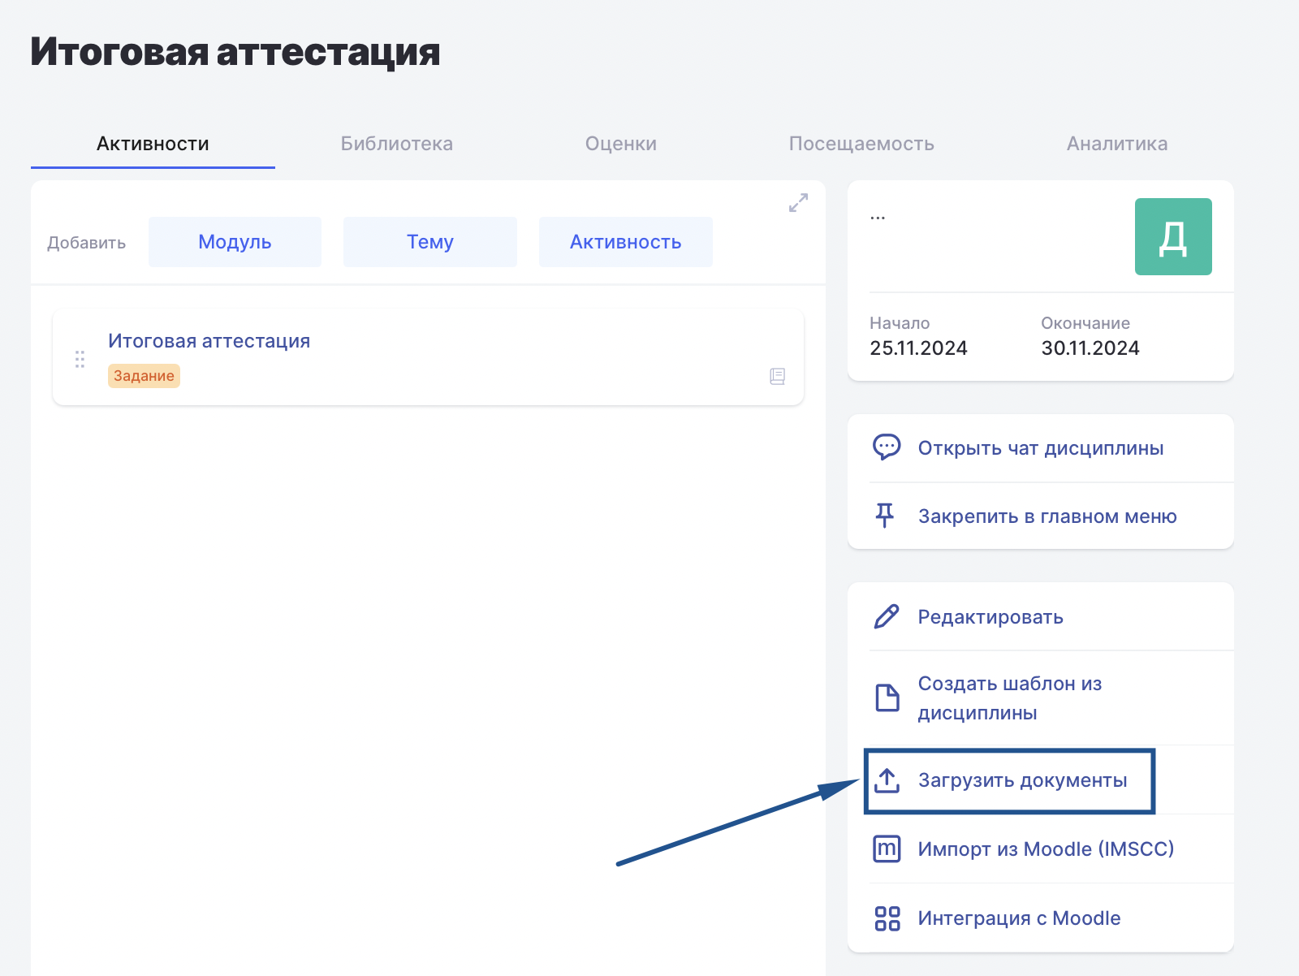Click the Moodle import icon
1299x976 pixels.
(x=886, y=849)
